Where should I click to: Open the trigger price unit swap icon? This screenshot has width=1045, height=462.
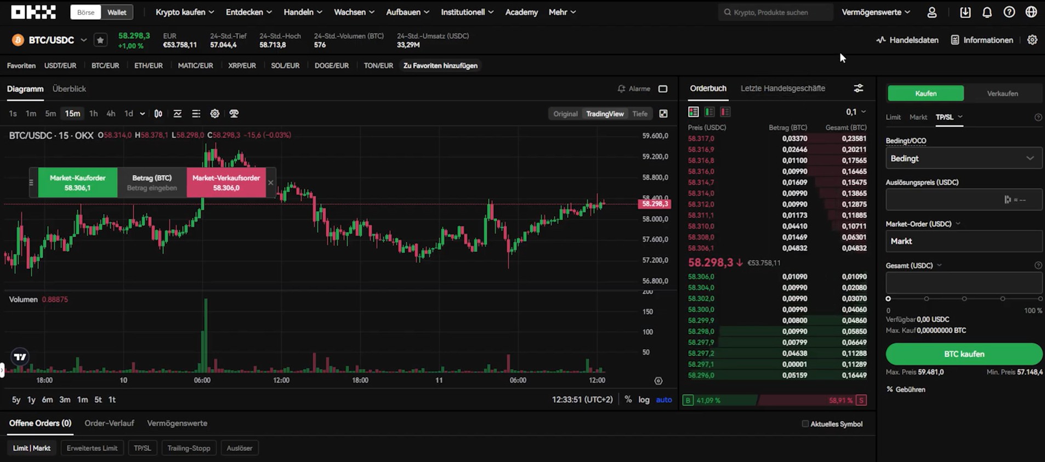[x=1007, y=199]
